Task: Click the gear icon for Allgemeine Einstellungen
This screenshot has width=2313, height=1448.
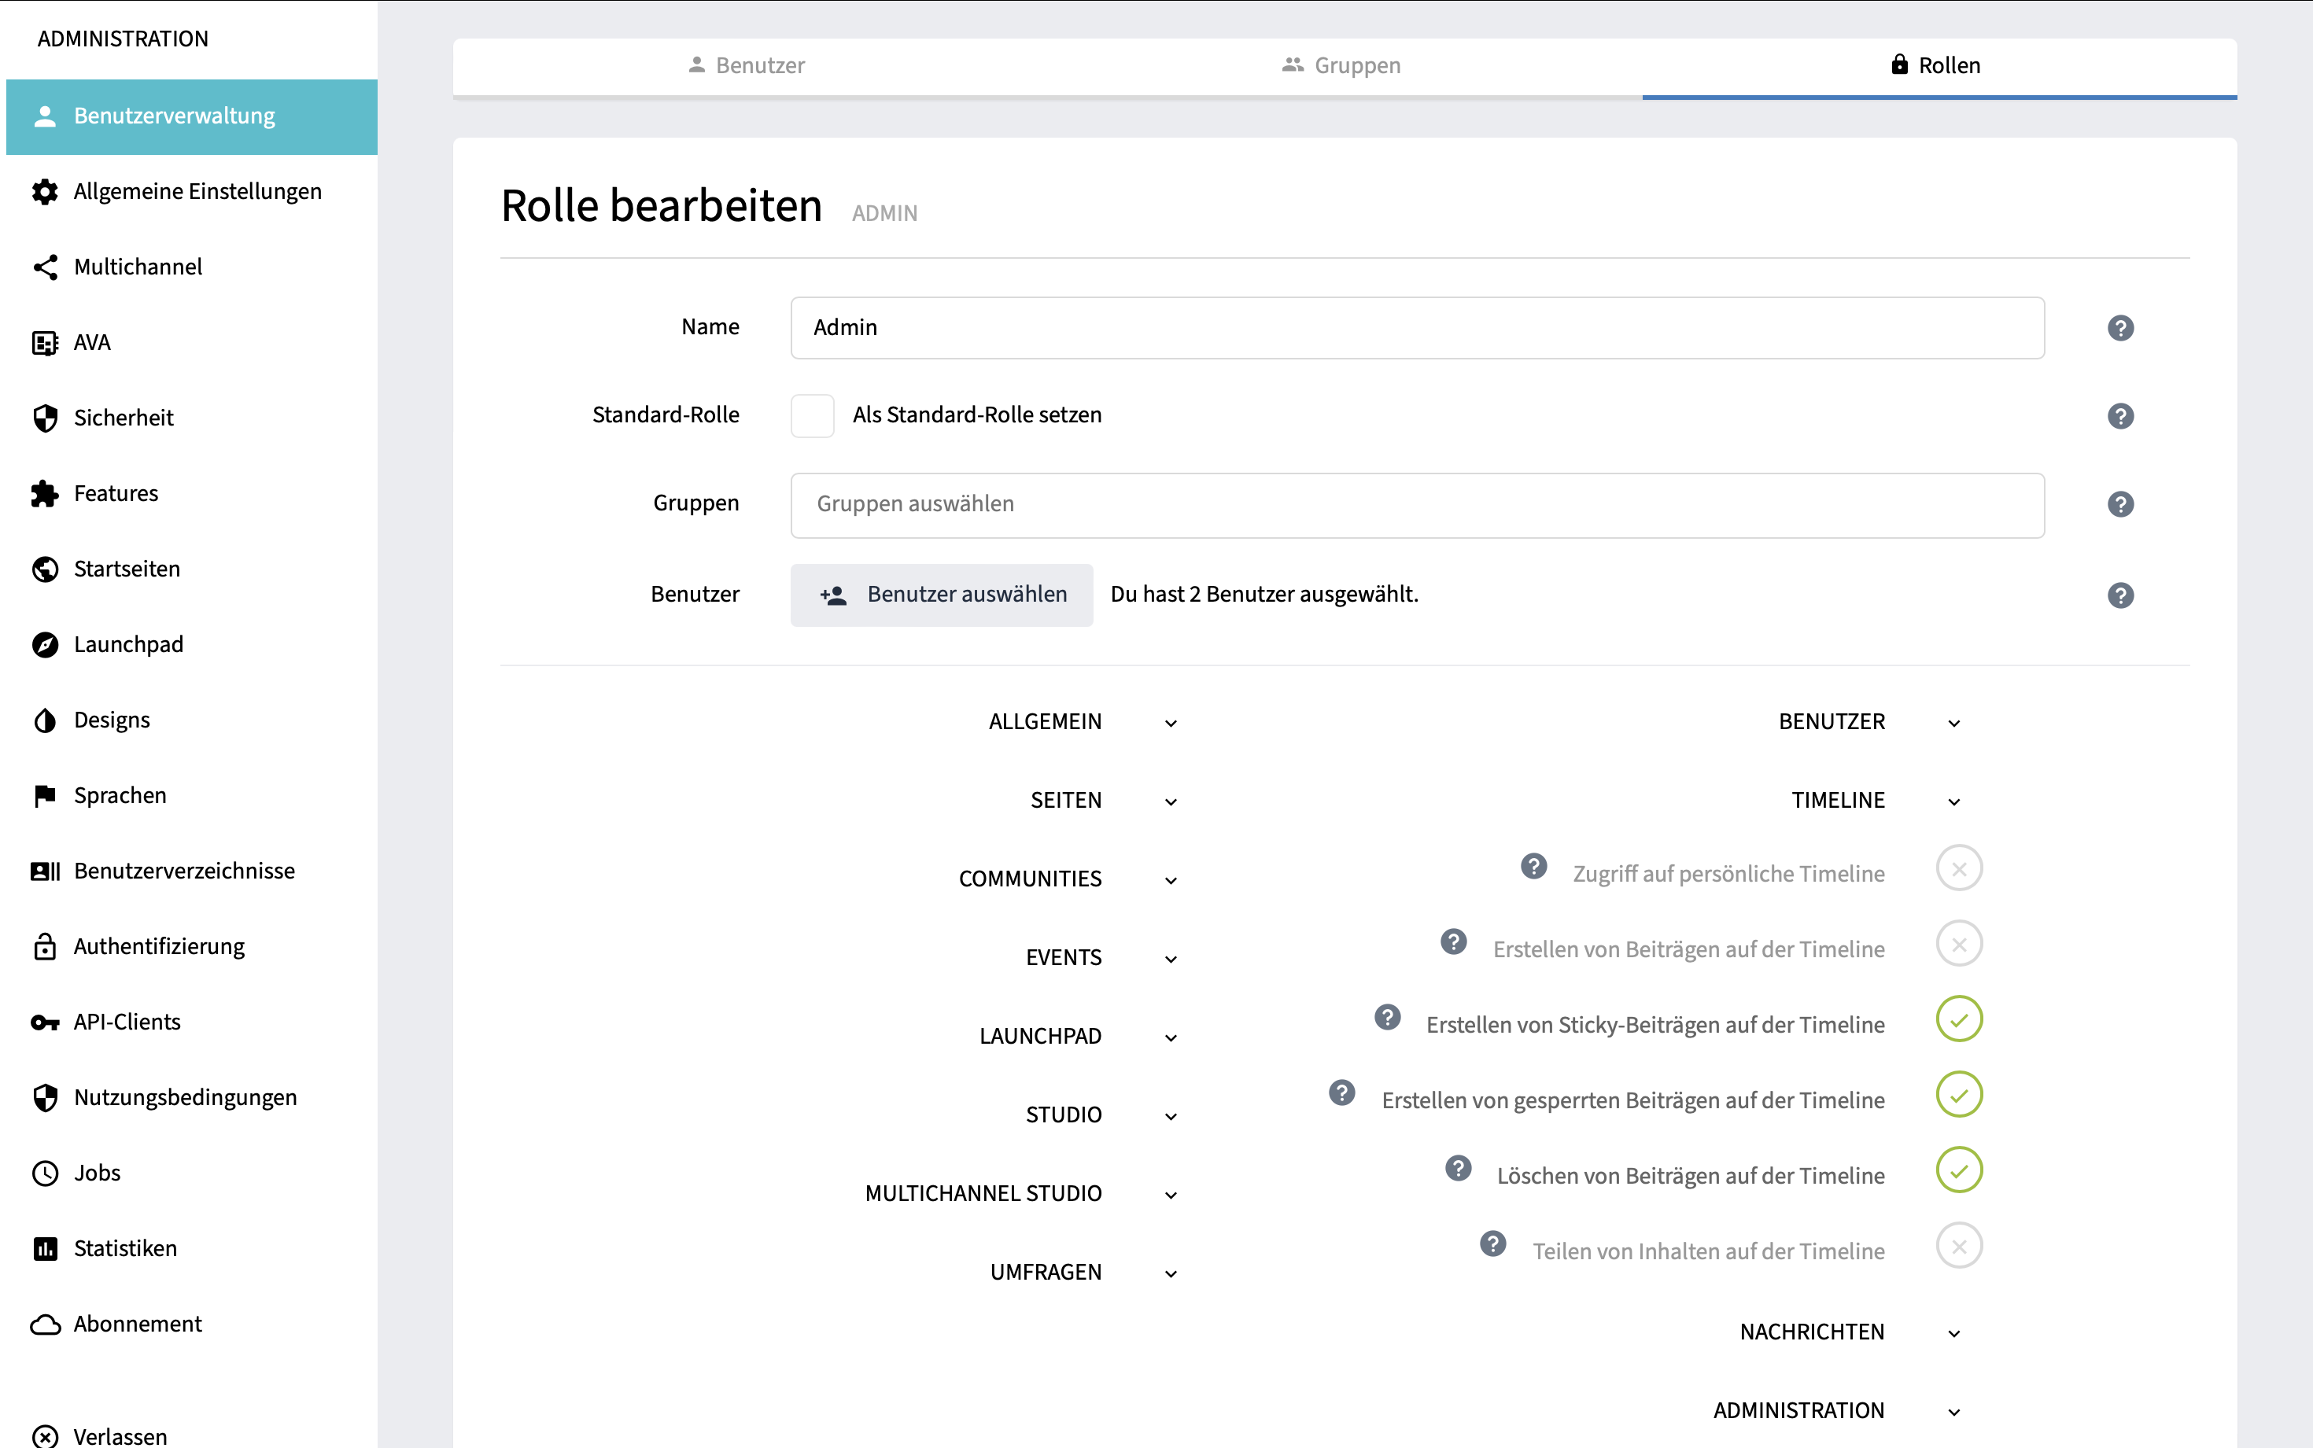Action: click(x=45, y=192)
